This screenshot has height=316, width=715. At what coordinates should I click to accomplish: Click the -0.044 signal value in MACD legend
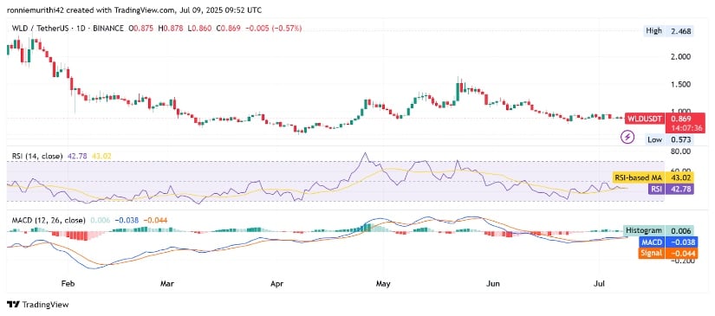point(155,221)
